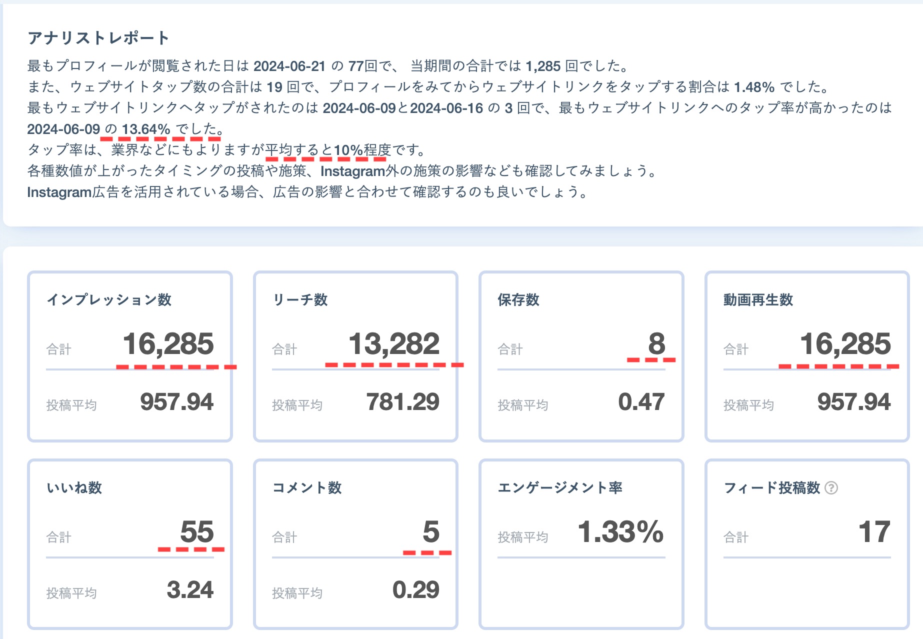Click the 動画再生数 post average 957.94
Screen dimensions: 923x639
pyautogui.click(x=854, y=402)
